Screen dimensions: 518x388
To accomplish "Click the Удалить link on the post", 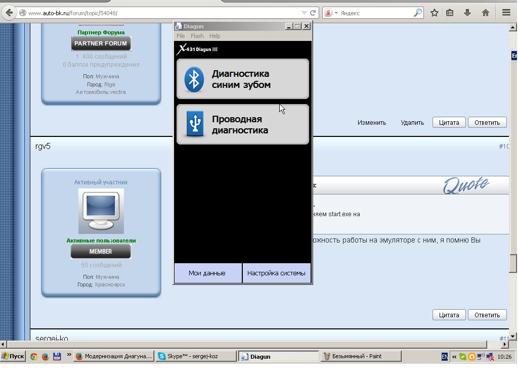I will point(412,122).
